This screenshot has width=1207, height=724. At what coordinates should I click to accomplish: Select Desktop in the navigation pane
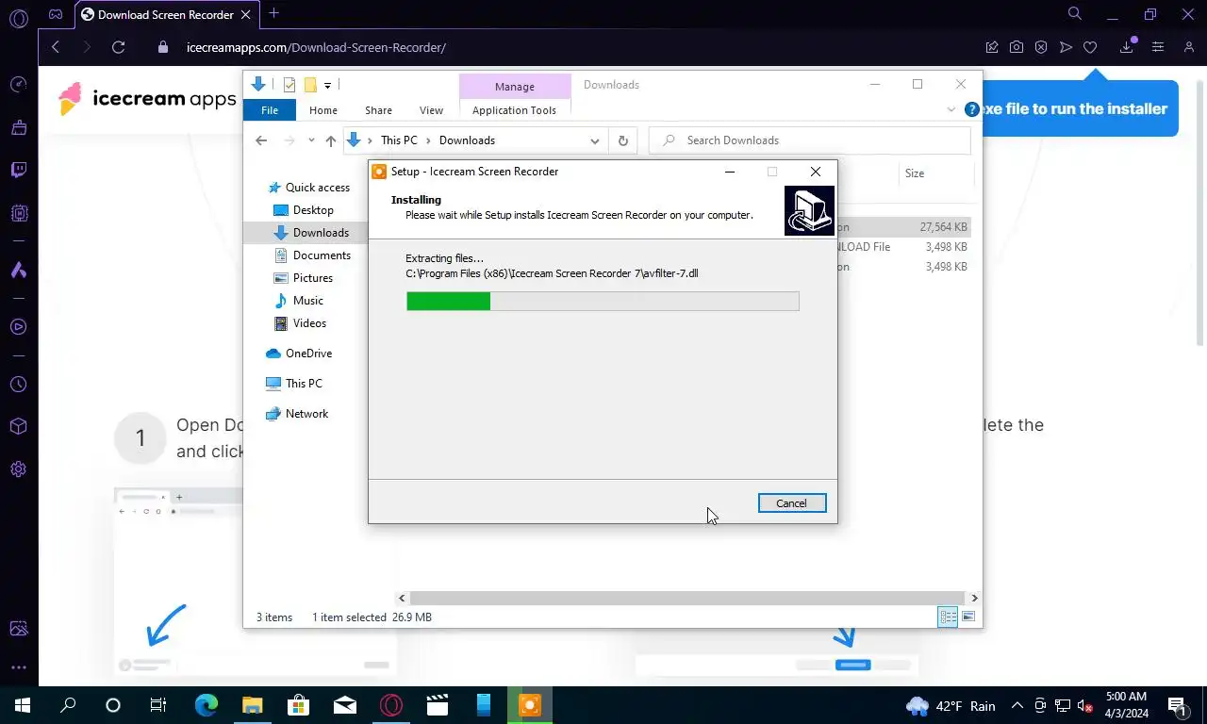pos(304,210)
